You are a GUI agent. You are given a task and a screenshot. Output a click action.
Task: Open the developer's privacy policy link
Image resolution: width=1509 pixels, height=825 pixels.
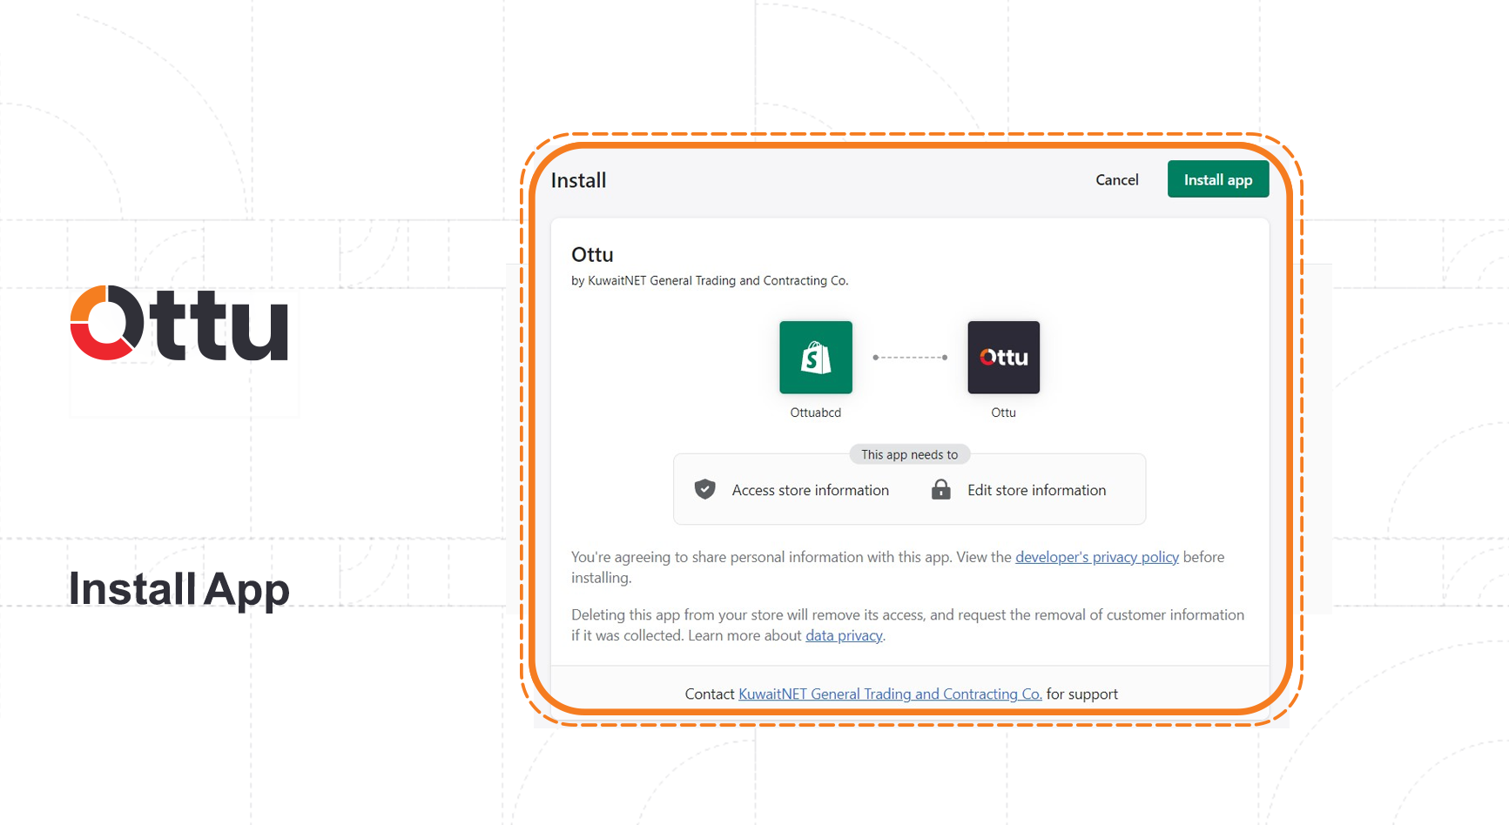click(1096, 557)
